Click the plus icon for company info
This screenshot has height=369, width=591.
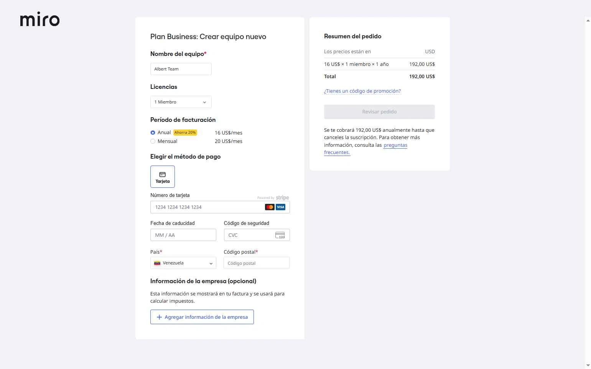(160, 317)
